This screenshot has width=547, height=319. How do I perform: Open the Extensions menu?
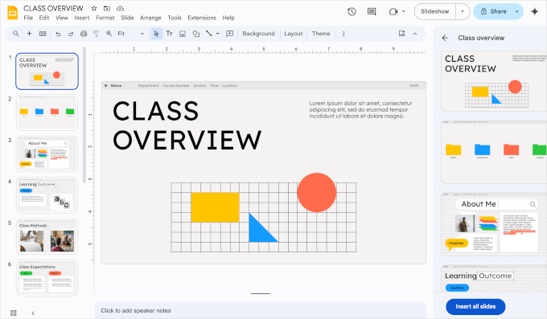202,18
